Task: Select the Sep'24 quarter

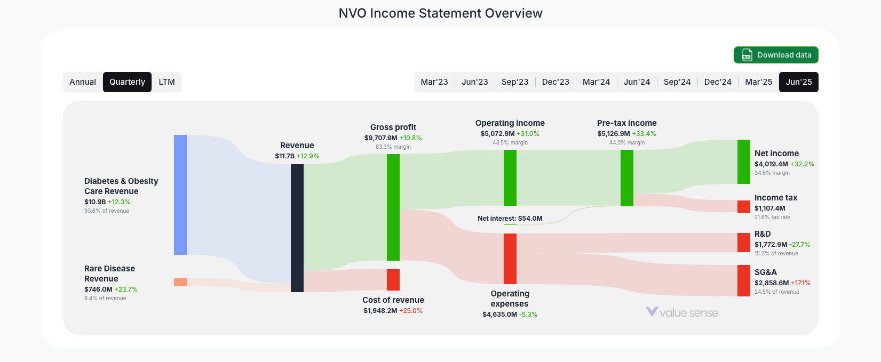Action: [x=677, y=82]
